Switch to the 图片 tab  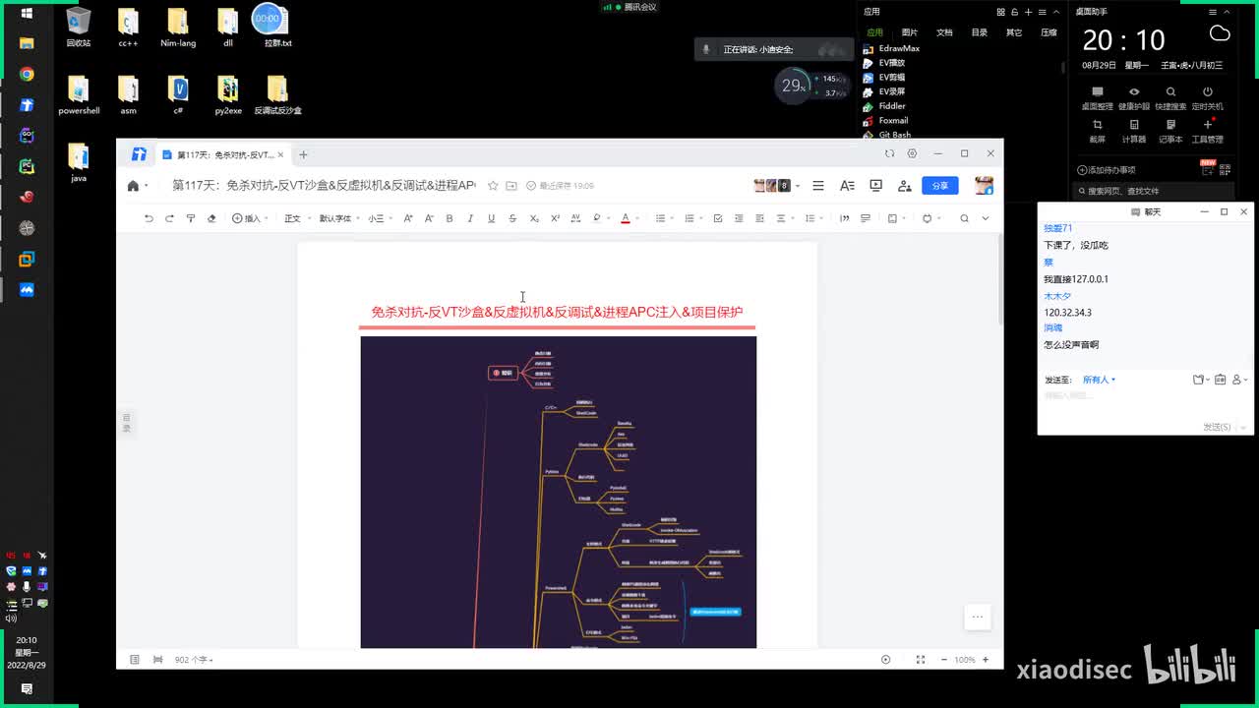(910, 32)
